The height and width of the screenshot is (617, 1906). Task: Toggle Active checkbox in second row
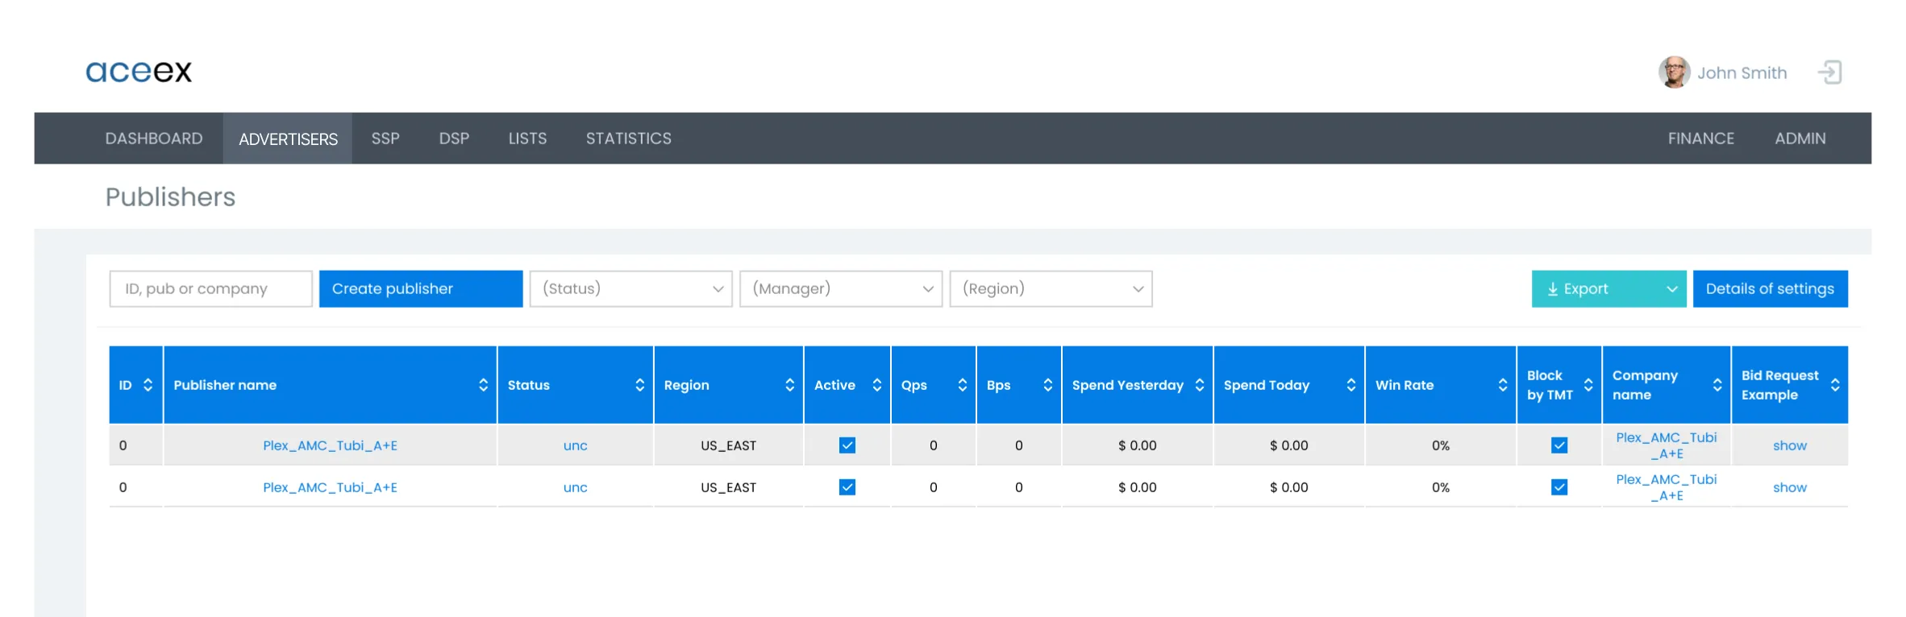[847, 487]
